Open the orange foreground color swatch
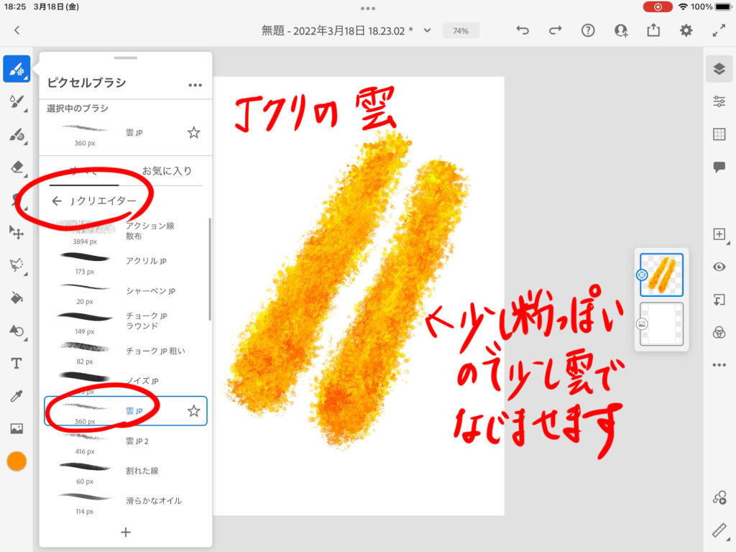Screen dimensions: 736x552 (x=17, y=461)
